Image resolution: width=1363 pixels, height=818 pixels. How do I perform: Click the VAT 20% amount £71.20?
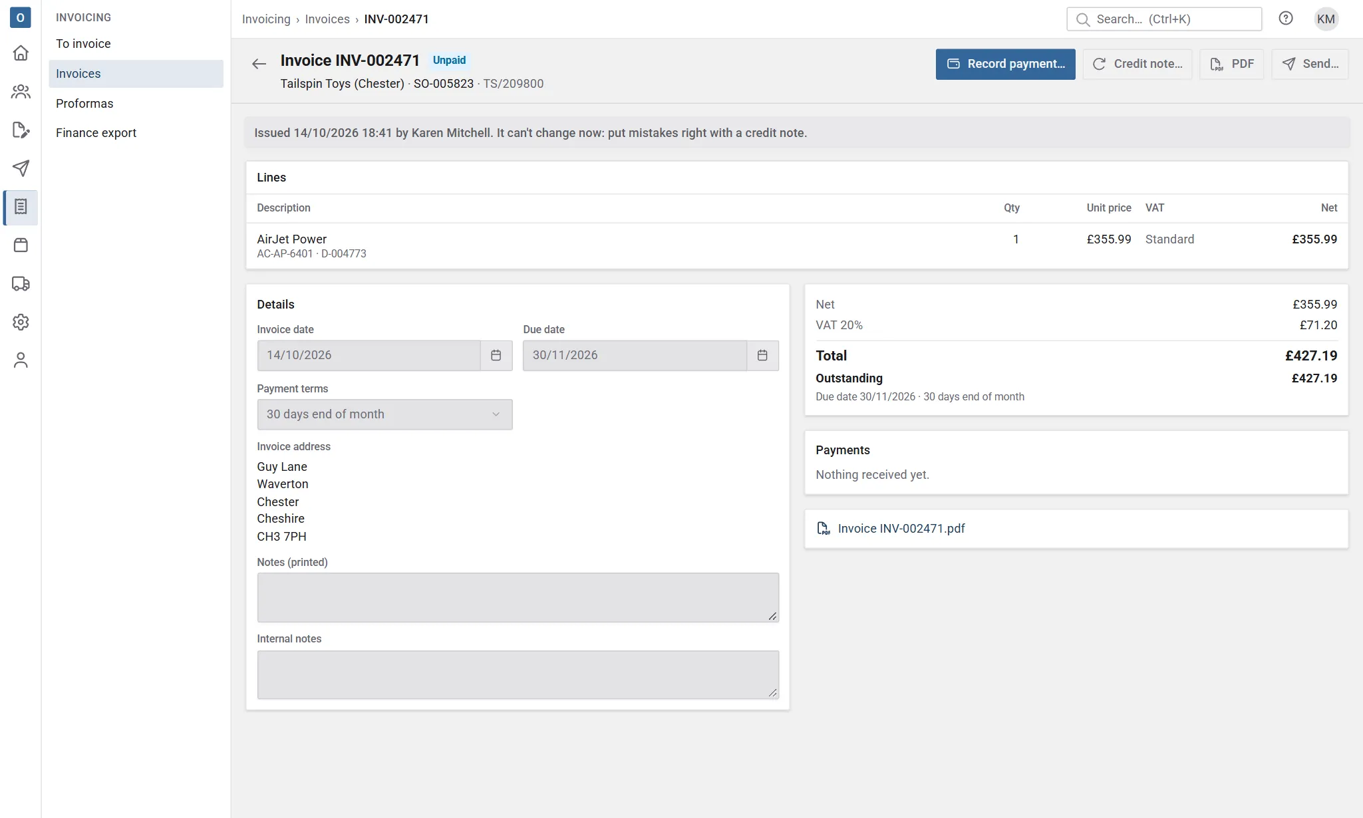pyautogui.click(x=1318, y=325)
